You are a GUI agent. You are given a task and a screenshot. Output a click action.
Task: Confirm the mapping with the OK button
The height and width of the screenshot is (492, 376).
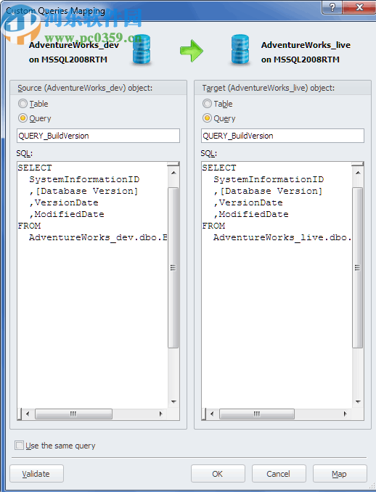point(218,473)
